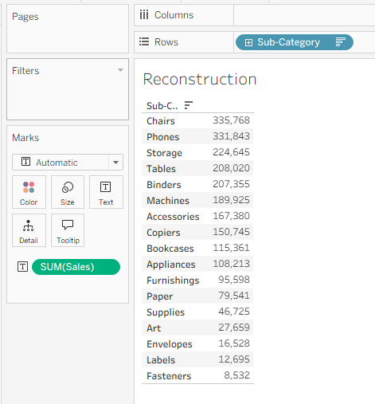Open Filters shelf dropdown arrow
375x404 pixels.
[120, 70]
